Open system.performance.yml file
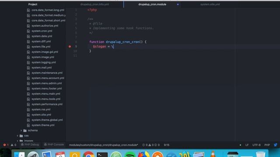 tap(47, 104)
